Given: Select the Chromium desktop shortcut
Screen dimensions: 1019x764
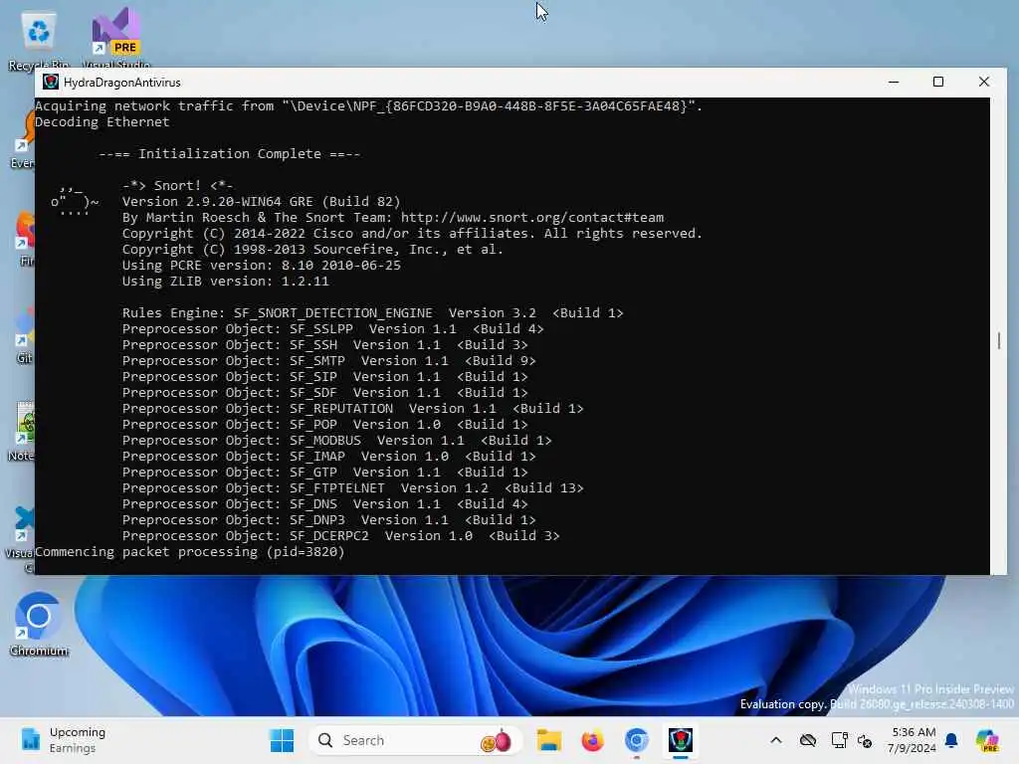Looking at the screenshot, I should (39, 624).
